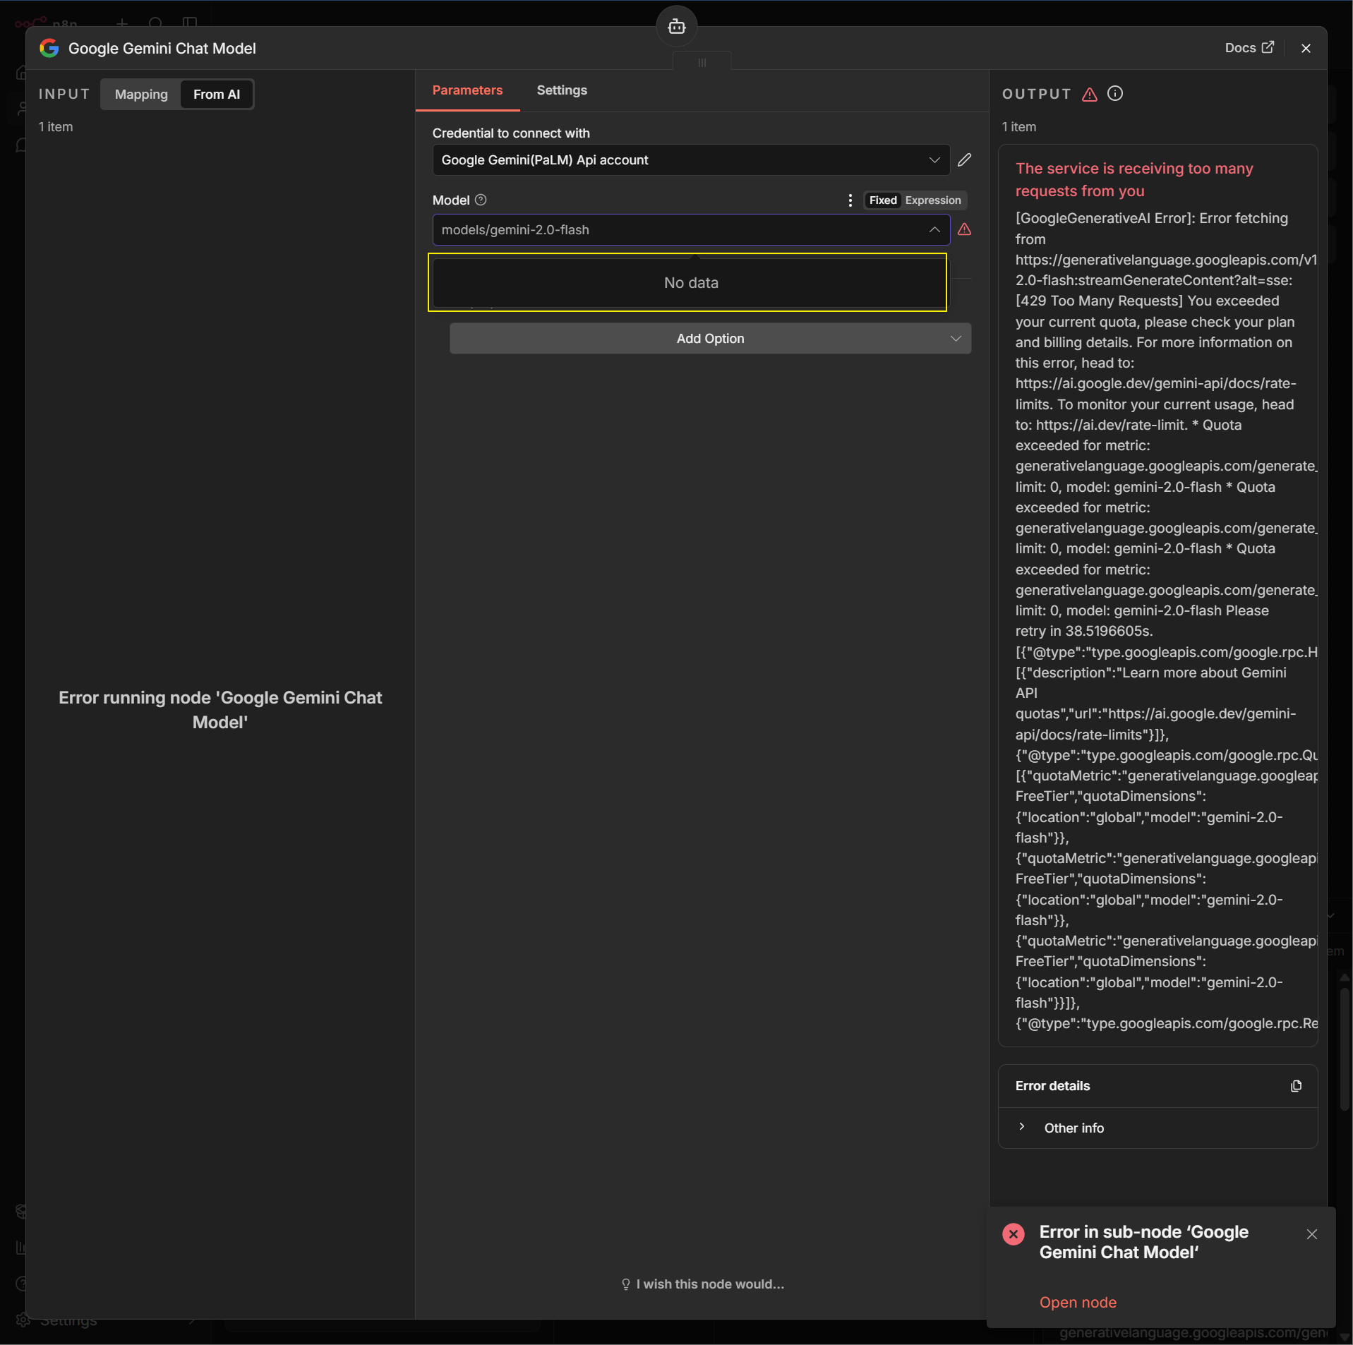Viewport: 1353px width, 1345px height.
Task: Click the 'Google Gemini Chat Model' panel title
Action: (x=162, y=49)
